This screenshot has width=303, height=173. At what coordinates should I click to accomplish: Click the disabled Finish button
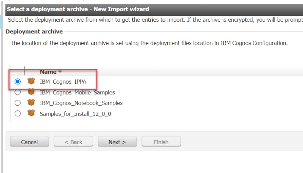coord(161,142)
